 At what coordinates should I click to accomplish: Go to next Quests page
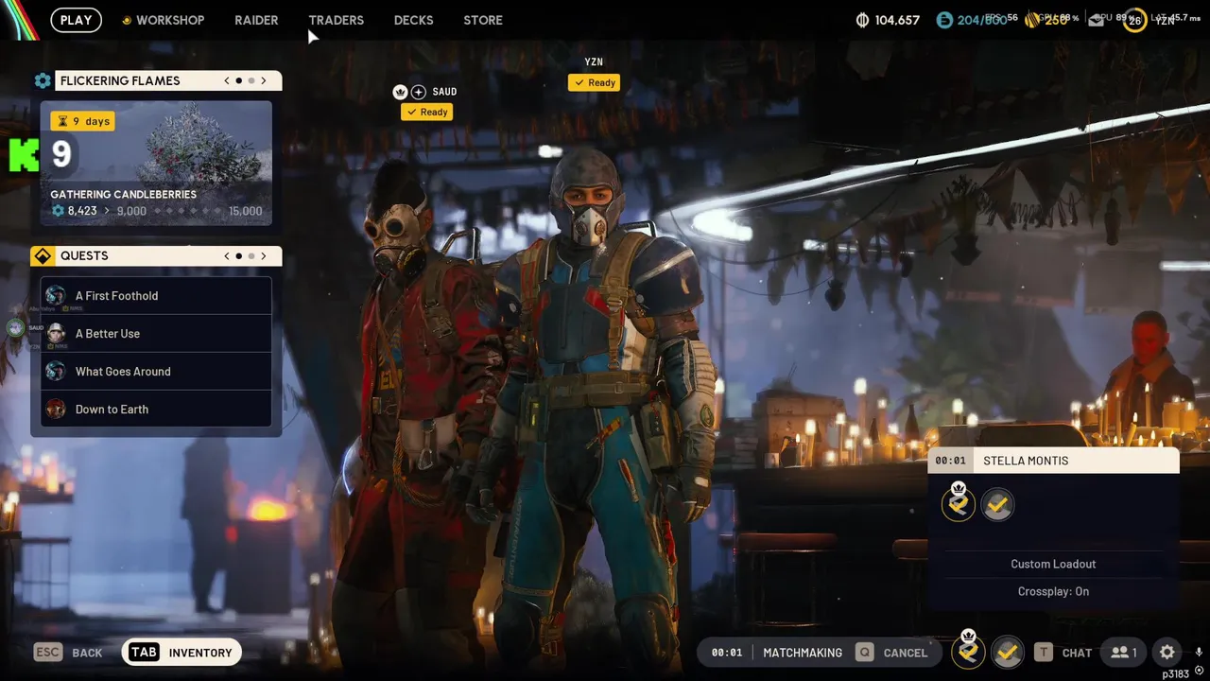[x=264, y=256]
